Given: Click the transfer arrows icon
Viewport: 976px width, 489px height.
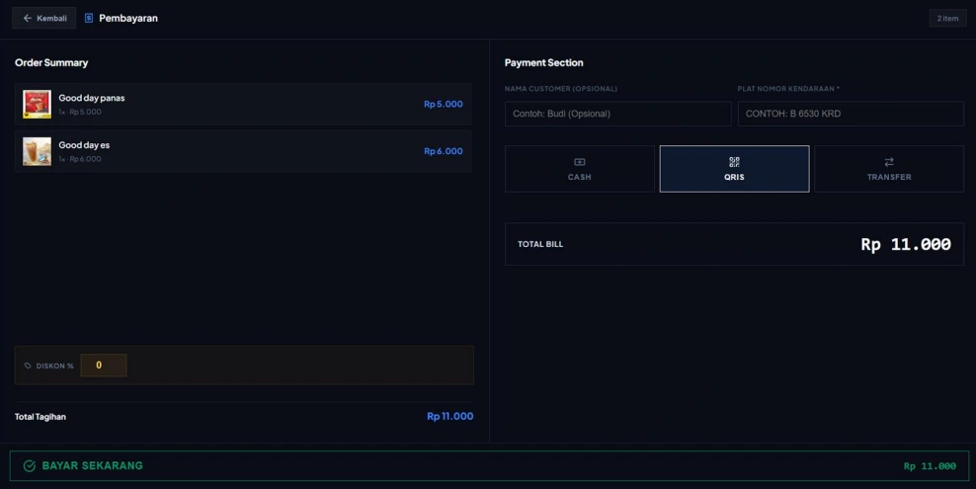Looking at the screenshot, I should pos(889,162).
